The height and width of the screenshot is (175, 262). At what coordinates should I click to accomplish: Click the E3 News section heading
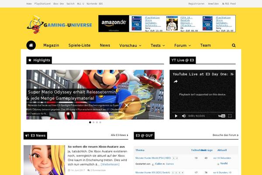pyautogui.click(x=35, y=136)
